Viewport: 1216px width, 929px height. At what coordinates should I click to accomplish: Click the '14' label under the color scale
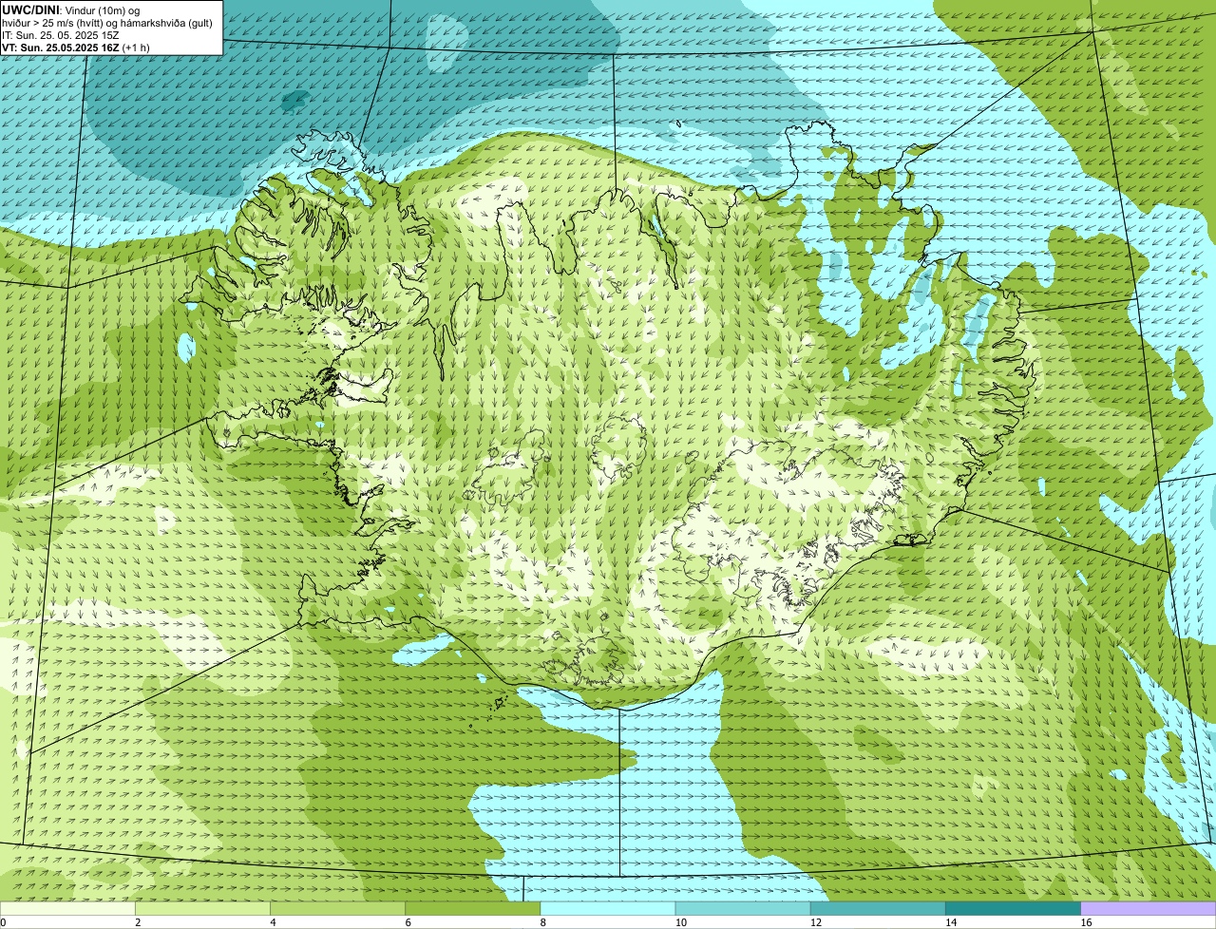click(951, 922)
